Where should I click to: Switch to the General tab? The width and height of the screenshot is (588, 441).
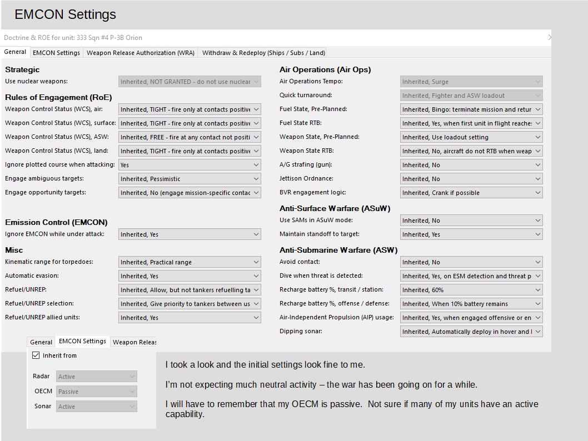pyautogui.click(x=15, y=52)
